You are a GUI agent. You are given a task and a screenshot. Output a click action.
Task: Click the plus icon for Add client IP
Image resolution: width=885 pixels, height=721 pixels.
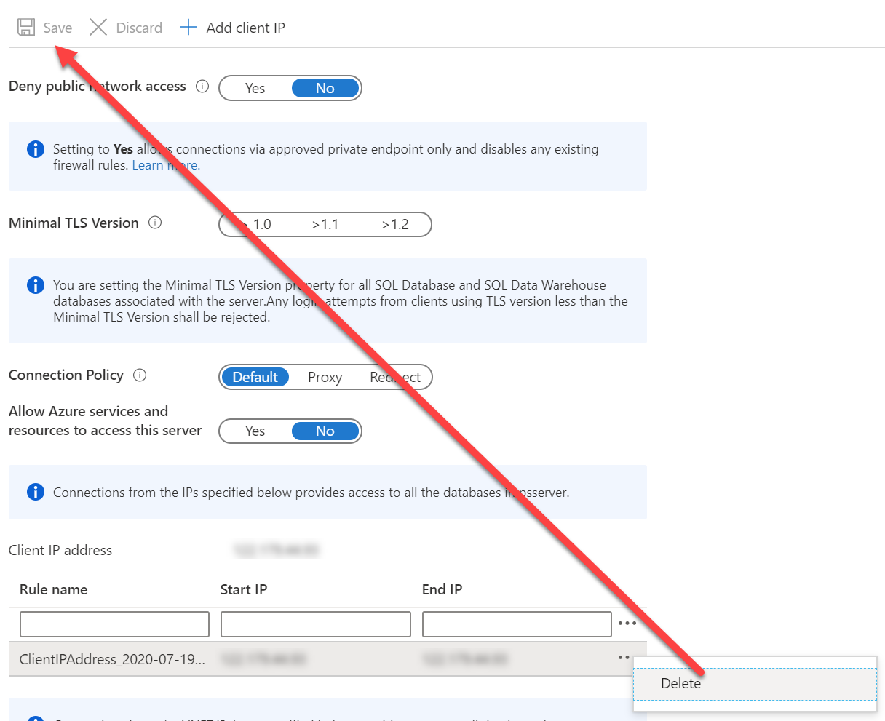(x=188, y=28)
